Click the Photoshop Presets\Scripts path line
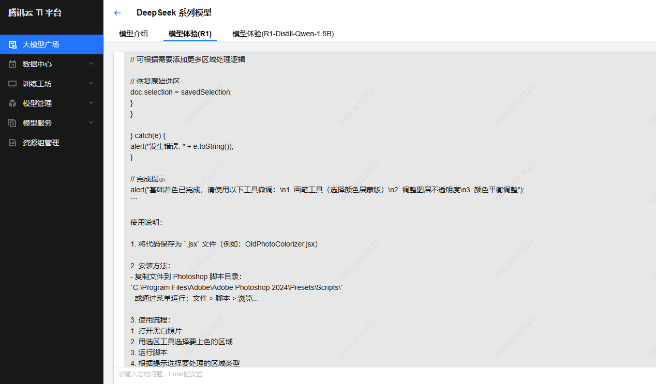 coord(236,287)
